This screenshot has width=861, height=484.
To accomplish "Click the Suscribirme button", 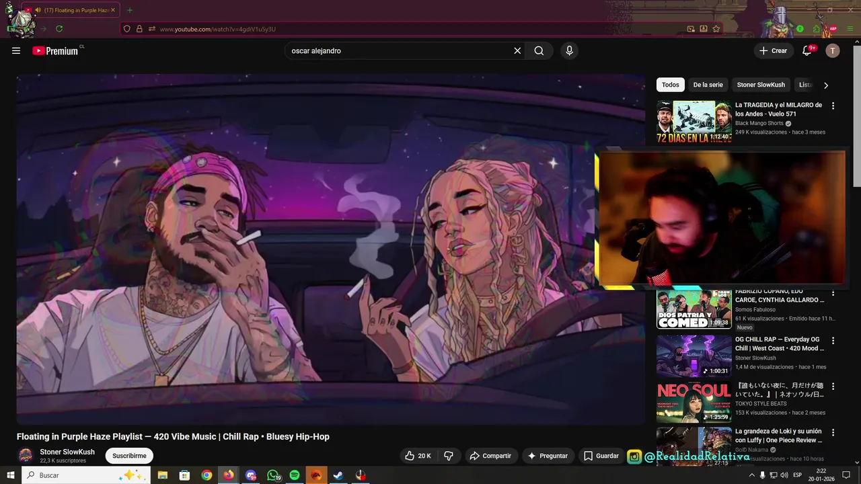I will (x=129, y=456).
